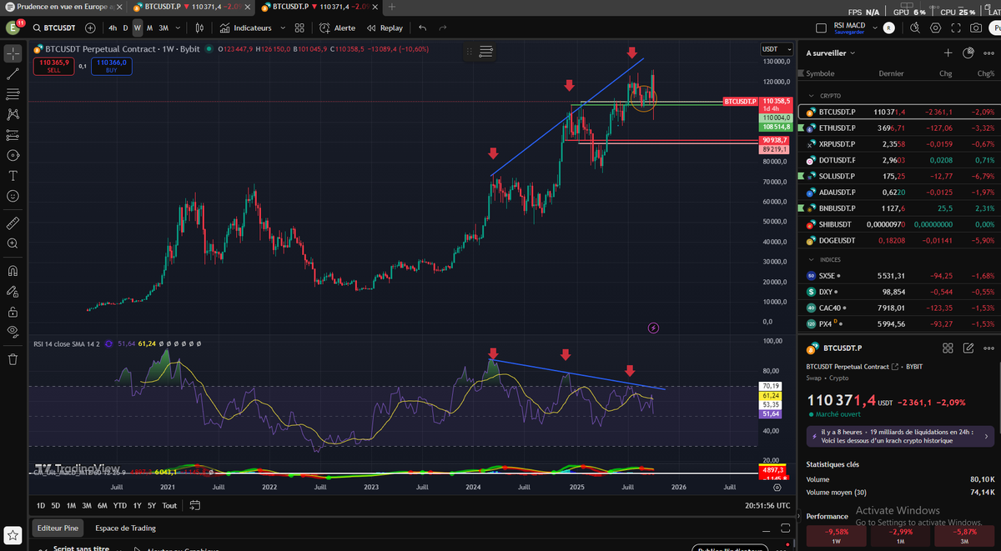Viewport: 1001px width, 551px height.
Task: Click the compare or add symbol plus icon
Action: pyautogui.click(x=90, y=28)
